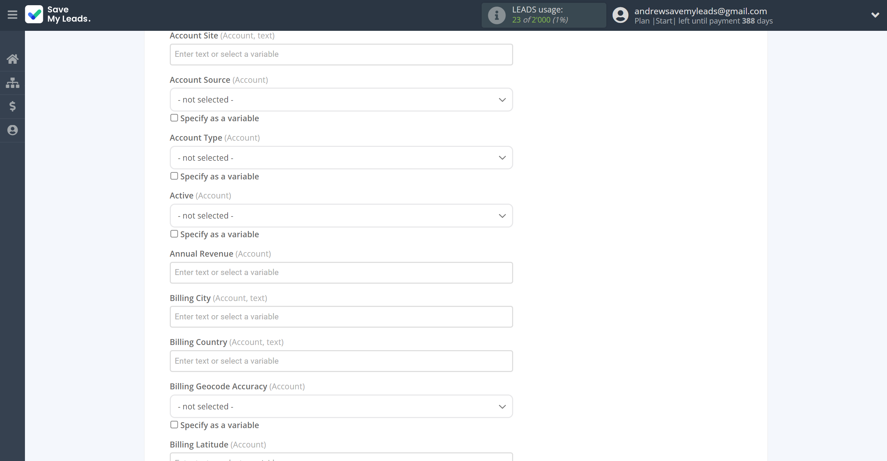
Task: Click Annual Revenue input field
Action: click(x=341, y=272)
